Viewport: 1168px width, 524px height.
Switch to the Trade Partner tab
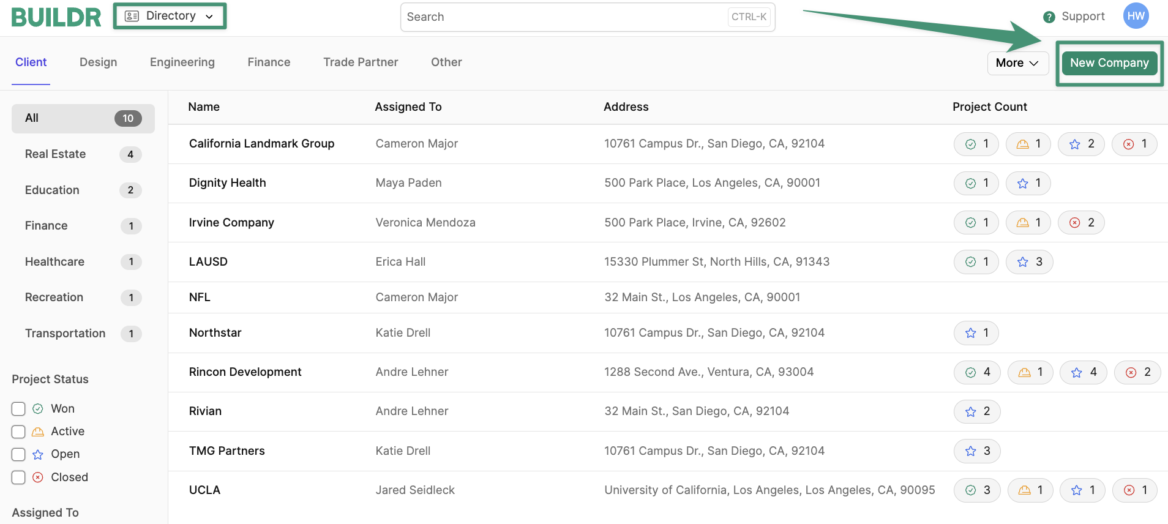tap(361, 62)
